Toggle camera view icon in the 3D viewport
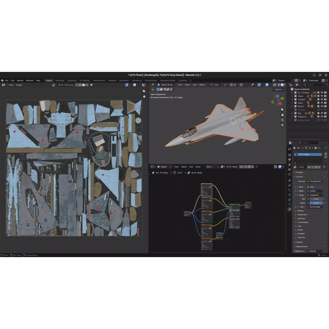The height and width of the screenshot is (329, 329). (282, 120)
